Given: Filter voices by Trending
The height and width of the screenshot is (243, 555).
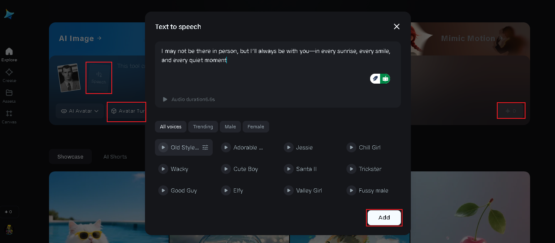Looking at the screenshot, I should tap(203, 127).
